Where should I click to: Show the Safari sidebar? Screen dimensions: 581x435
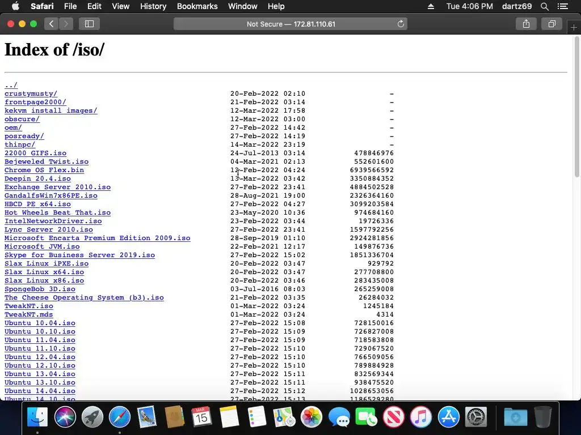click(x=89, y=24)
